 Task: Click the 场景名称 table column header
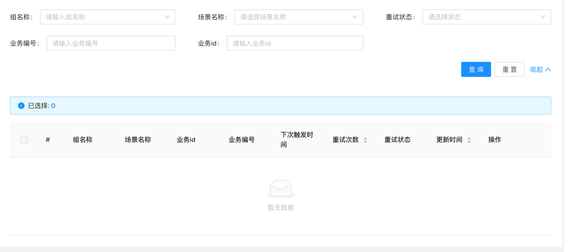pyautogui.click(x=138, y=140)
